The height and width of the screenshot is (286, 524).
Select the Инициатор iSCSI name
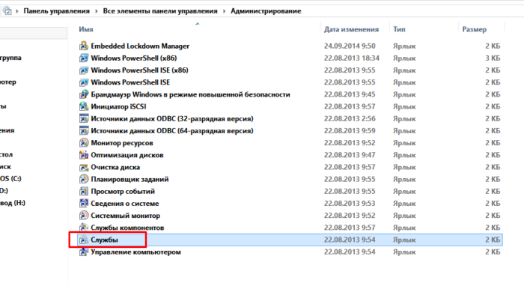[x=118, y=106]
